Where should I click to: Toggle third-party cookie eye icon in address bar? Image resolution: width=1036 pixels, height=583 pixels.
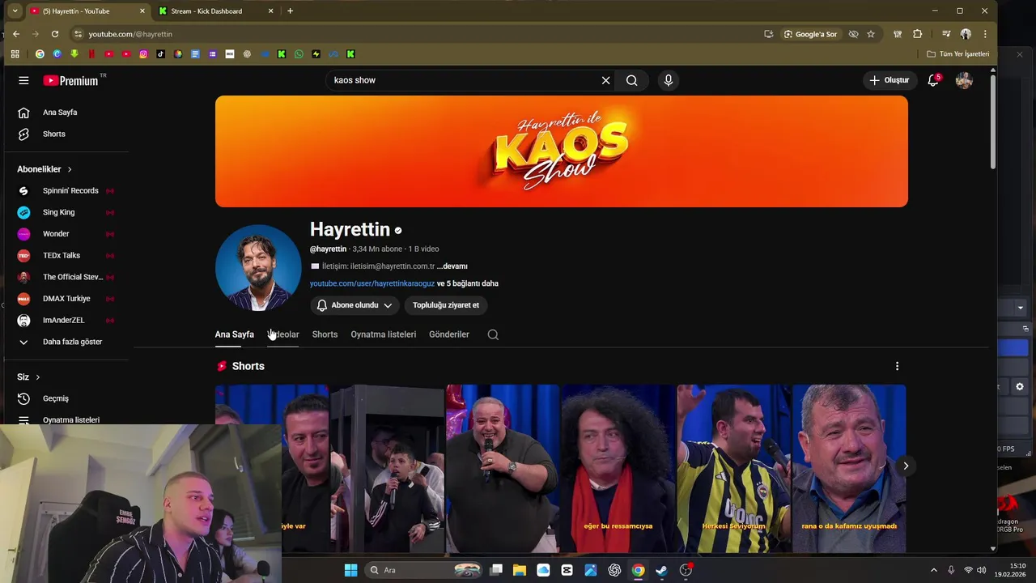click(x=853, y=34)
